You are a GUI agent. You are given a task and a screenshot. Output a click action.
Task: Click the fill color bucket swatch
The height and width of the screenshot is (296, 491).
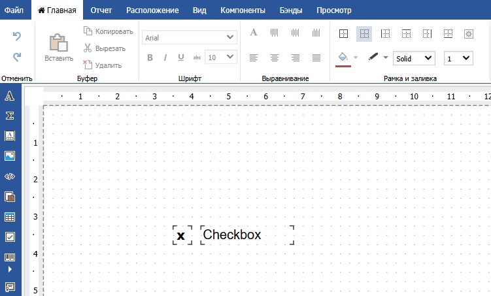tap(342, 58)
